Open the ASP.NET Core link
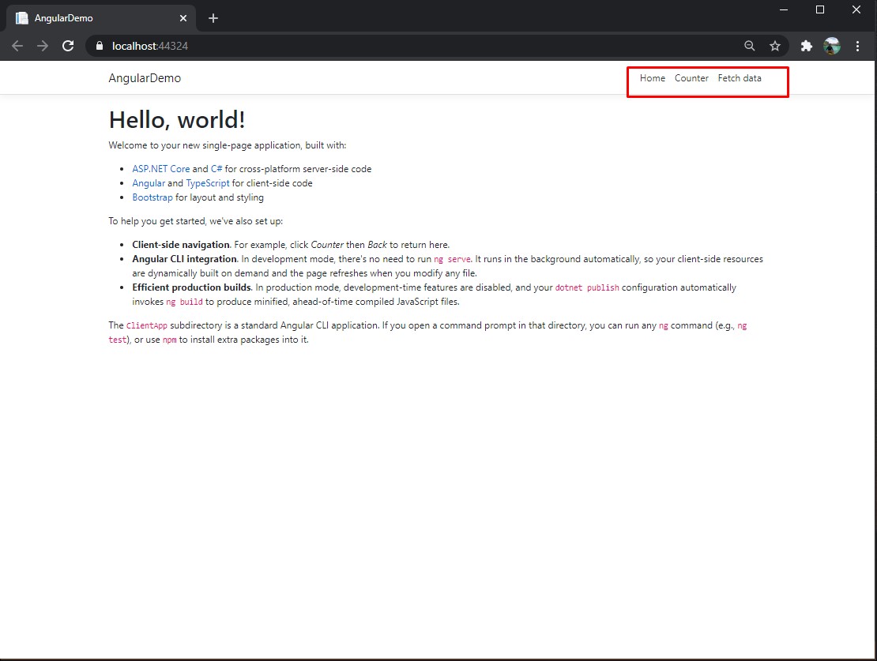This screenshot has width=877, height=661. [161, 168]
